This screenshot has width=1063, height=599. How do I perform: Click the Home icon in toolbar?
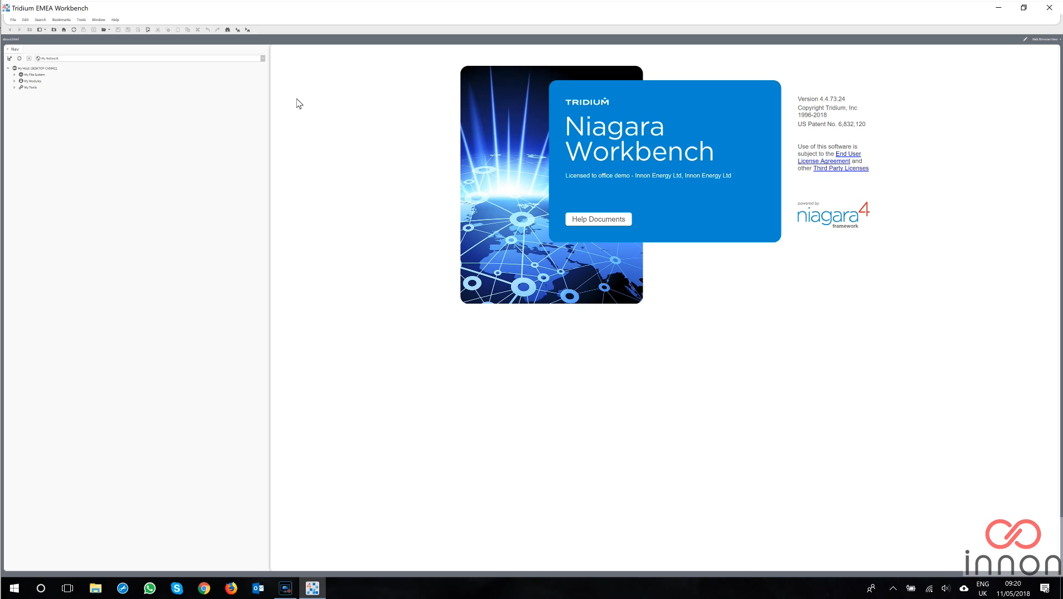click(x=64, y=30)
